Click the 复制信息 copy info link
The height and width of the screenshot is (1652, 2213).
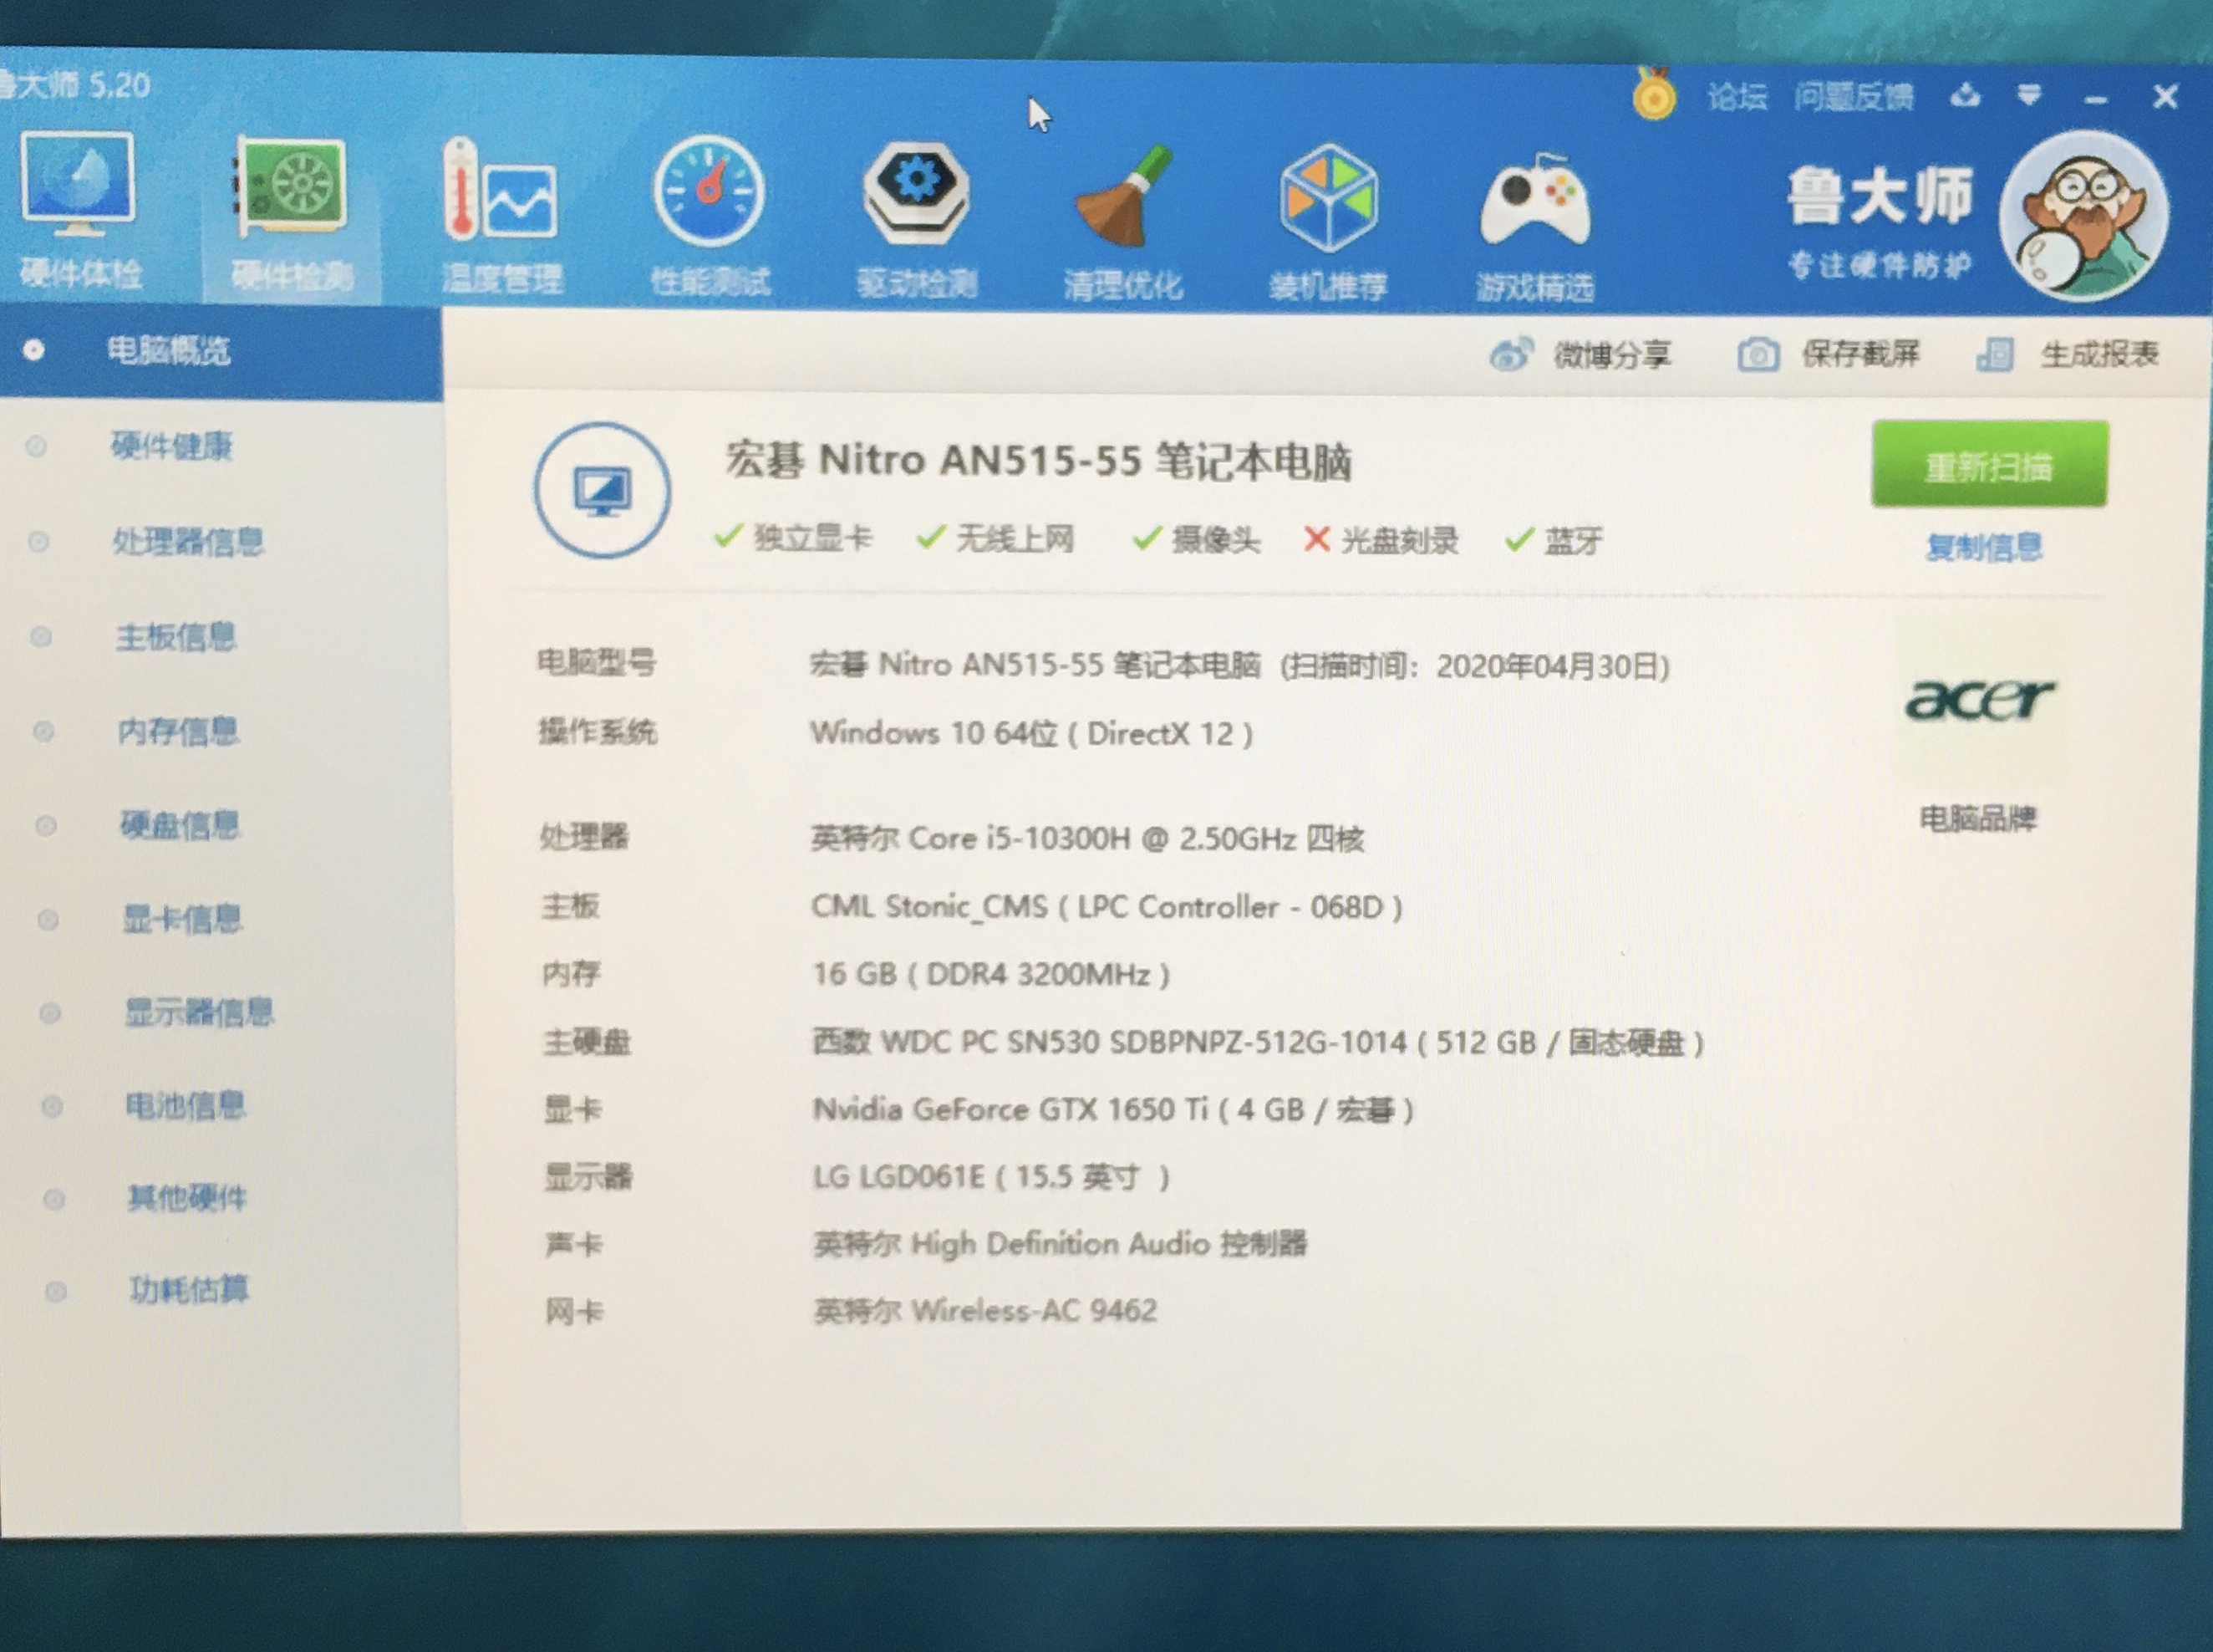tap(1985, 548)
